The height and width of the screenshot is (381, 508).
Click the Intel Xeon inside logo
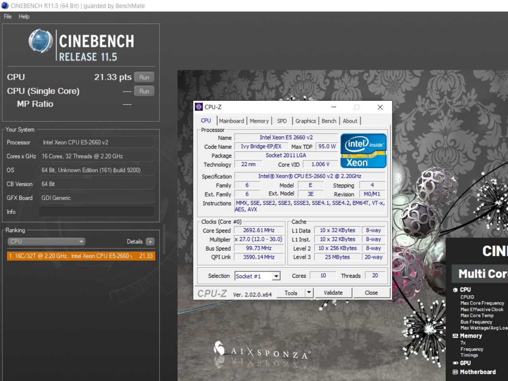(x=364, y=151)
